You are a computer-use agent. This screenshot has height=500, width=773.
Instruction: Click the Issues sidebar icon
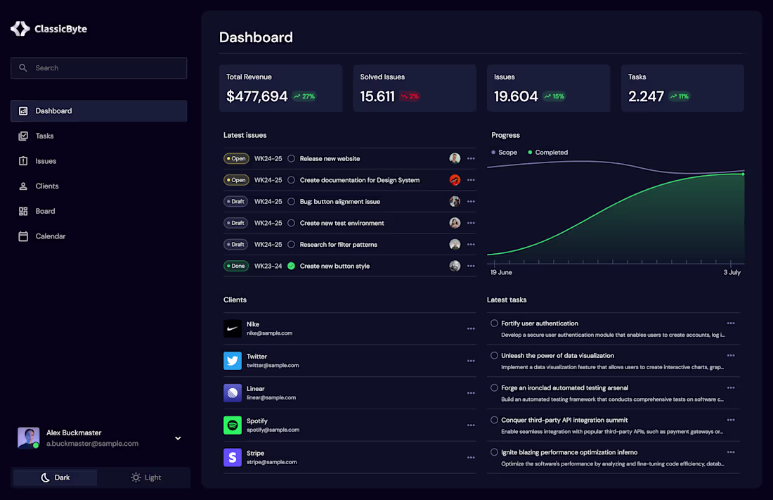[23, 161]
